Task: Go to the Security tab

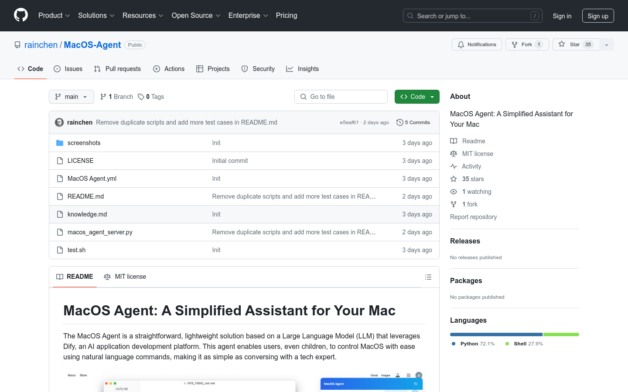Action: [x=258, y=69]
